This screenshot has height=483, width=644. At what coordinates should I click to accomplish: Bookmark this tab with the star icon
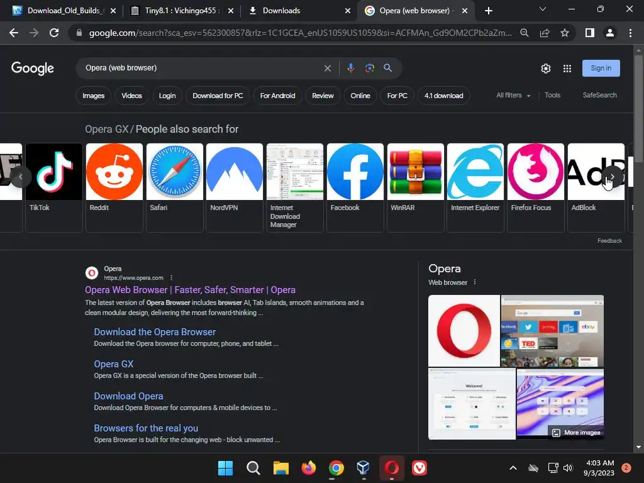pos(565,33)
